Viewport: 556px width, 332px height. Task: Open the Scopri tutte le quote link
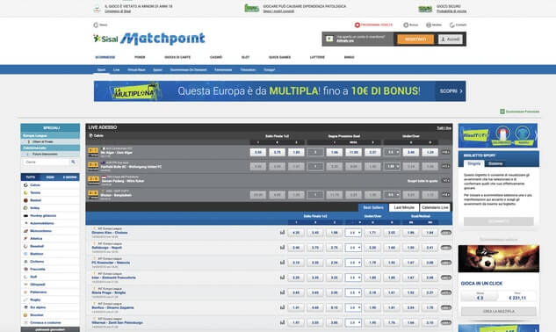422,181
